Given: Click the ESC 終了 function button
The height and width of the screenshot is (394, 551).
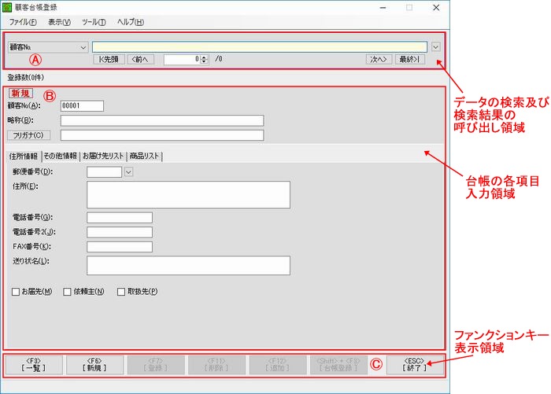Looking at the screenshot, I should pos(415,365).
